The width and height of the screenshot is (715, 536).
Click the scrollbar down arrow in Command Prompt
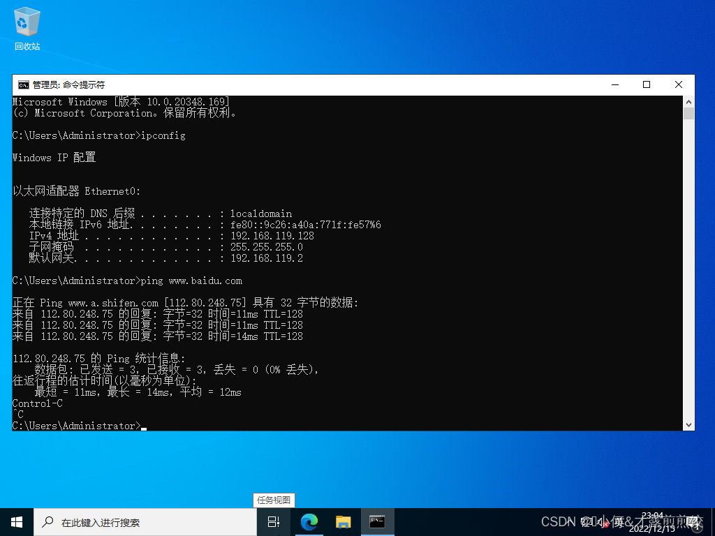(x=688, y=425)
